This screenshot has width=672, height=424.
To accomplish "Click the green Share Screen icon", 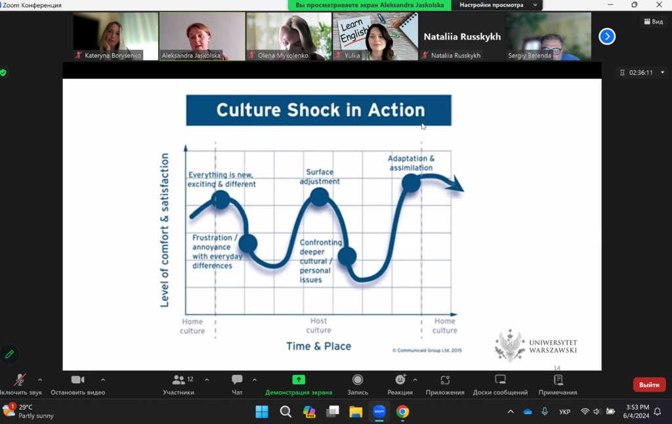I will coord(299,380).
